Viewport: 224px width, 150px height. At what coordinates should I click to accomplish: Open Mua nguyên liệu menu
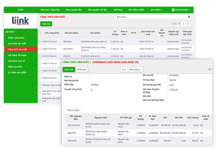[x=74, y=10]
